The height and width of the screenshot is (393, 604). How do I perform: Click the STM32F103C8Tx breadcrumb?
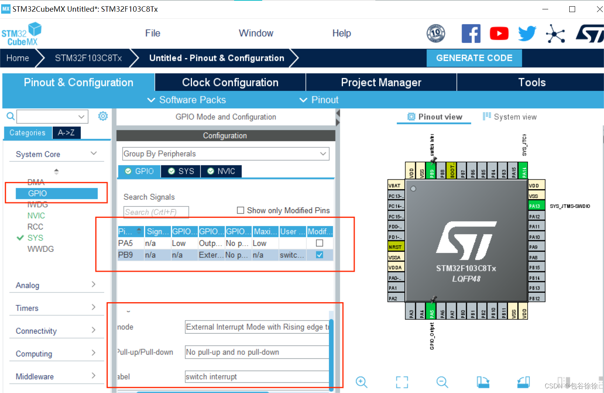click(88, 58)
